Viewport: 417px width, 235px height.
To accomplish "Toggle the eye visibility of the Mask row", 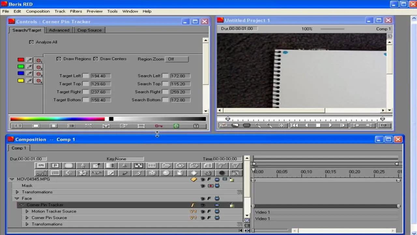I will click(203, 186).
